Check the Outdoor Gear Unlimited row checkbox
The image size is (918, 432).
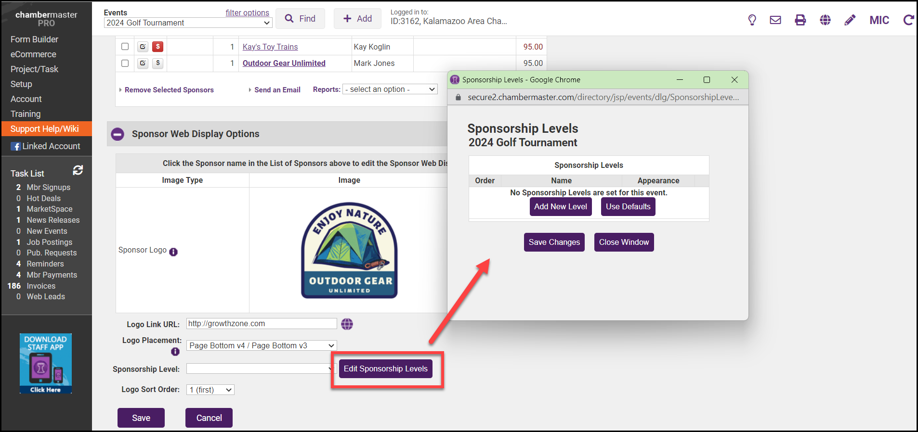pos(125,63)
